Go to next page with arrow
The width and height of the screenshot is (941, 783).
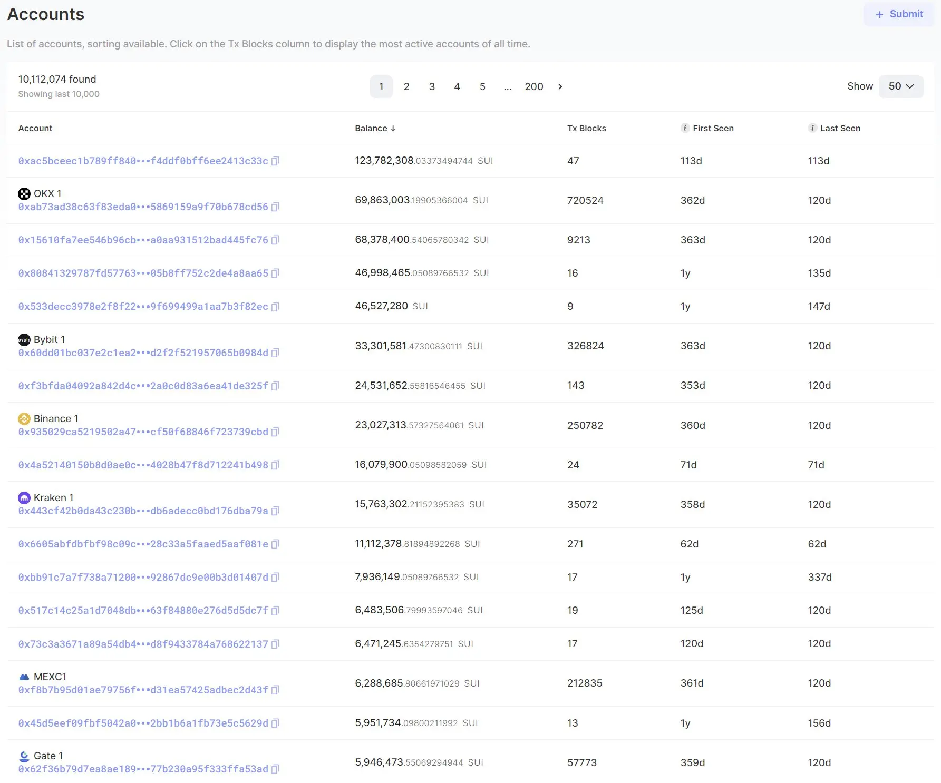coord(560,87)
